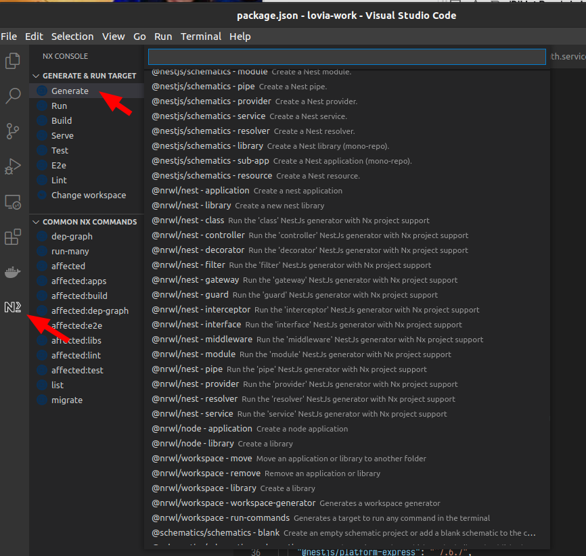Click the round icon beside run-many

(42, 251)
